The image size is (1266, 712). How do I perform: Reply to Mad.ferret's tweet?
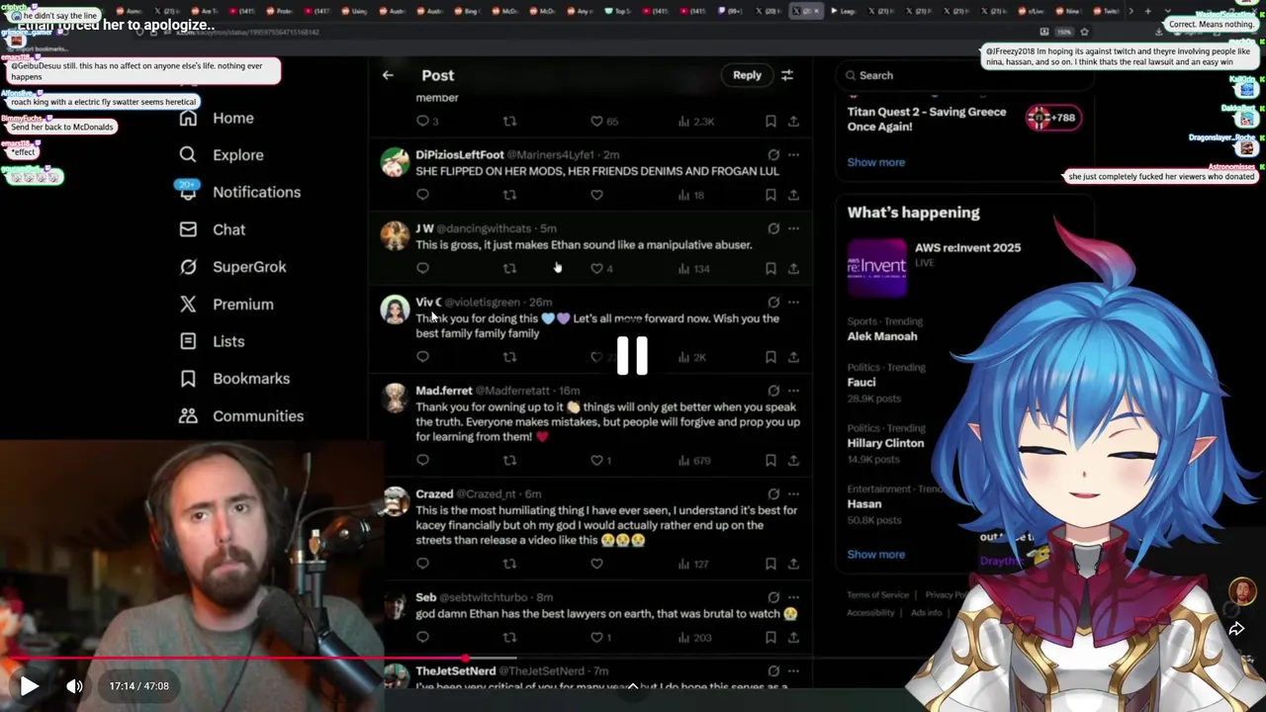[x=422, y=460]
